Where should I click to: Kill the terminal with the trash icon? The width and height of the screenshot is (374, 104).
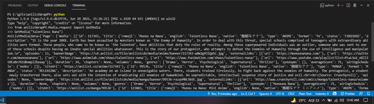pos(355,5)
